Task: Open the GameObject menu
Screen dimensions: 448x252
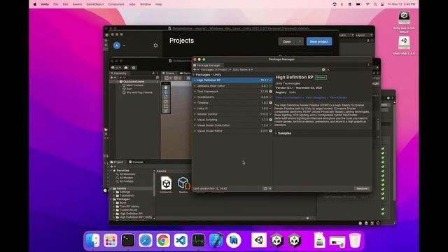Action: (x=95, y=4)
